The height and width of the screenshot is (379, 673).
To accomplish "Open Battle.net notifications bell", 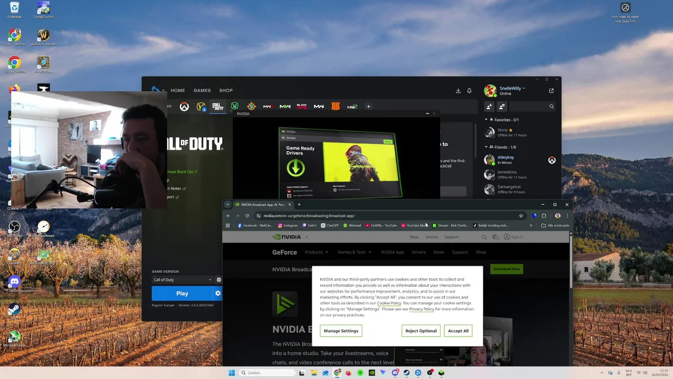I will (470, 91).
